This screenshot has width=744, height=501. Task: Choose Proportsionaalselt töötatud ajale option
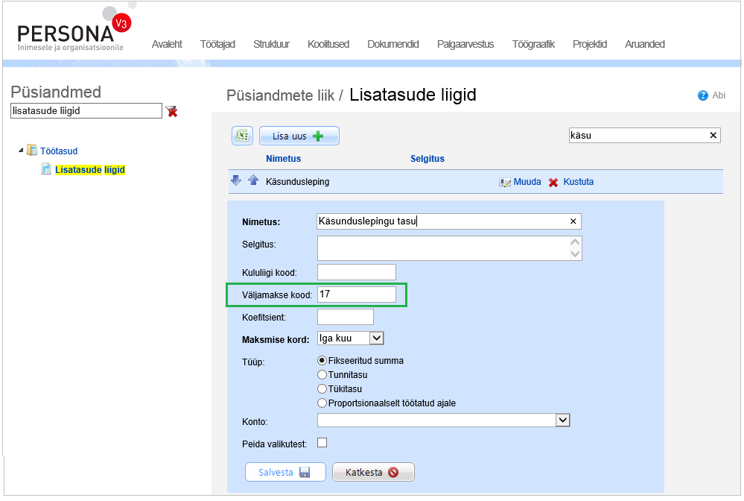coord(322,403)
